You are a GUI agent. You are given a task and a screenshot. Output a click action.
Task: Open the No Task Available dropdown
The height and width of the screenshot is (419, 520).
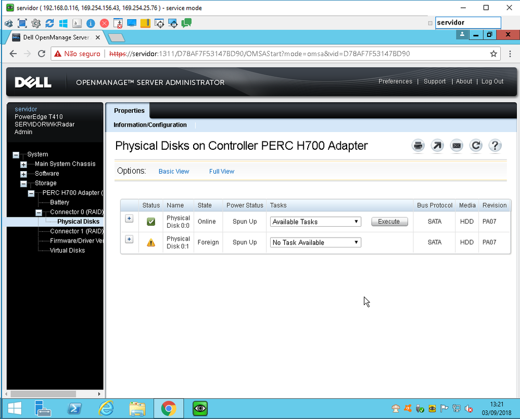[315, 242]
